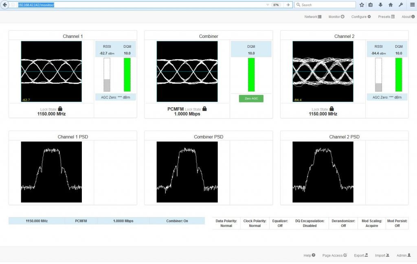The height and width of the screenshot is (264, 417).
Task: Open the Presets menu
Action: pyautogui.click(x=386, y=16)
